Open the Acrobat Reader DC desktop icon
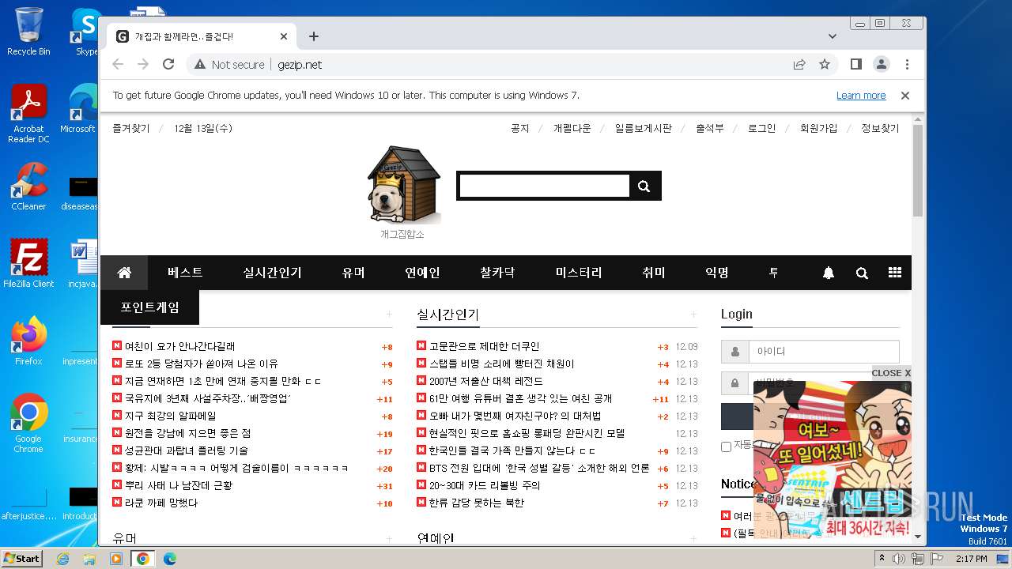Viewport: 1012px width, 569px height. [28, 114]
